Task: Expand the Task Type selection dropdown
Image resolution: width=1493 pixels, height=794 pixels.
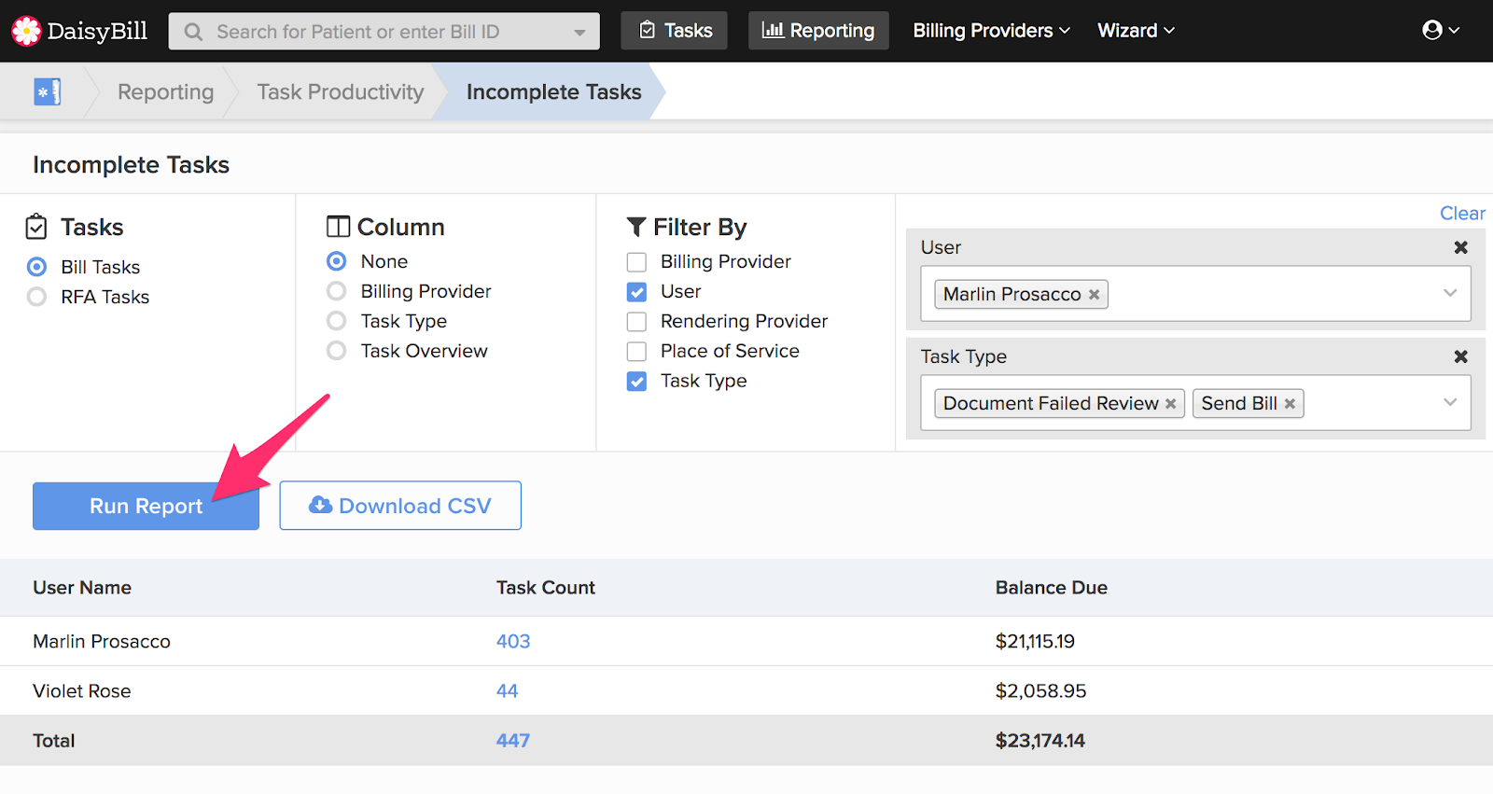Action: click(x=1449, y=403)
